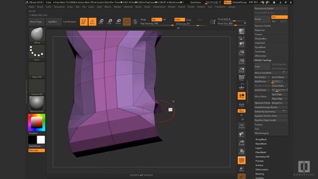Screen dimensions: 318x179
Task: Toggle the Floor grid icon
Action: pyautogui.click(x=241, y=87)
